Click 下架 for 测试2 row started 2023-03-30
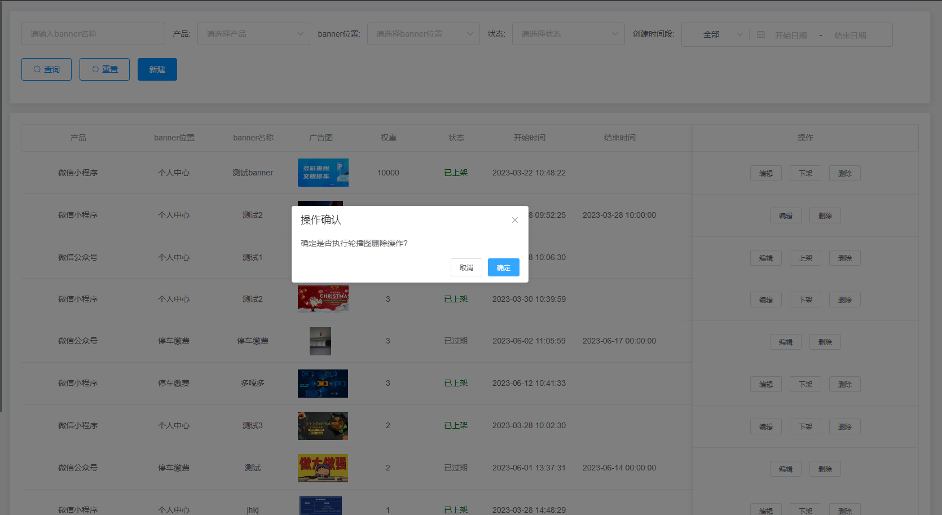 point(805,300)
